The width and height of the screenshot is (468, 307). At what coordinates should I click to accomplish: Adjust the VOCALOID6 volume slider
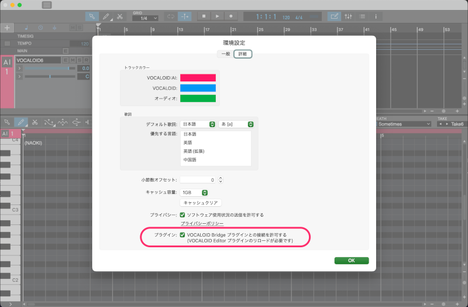[x=50, y=69]
